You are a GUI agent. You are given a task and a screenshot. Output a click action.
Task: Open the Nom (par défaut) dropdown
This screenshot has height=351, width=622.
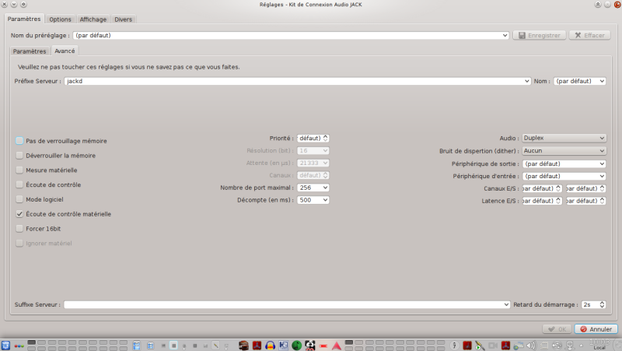point(579,81)
